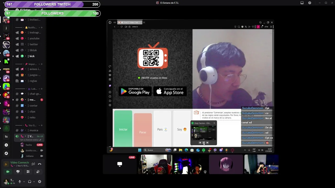
Task: Open the invitaci... channel
Action: click(29, 20)
